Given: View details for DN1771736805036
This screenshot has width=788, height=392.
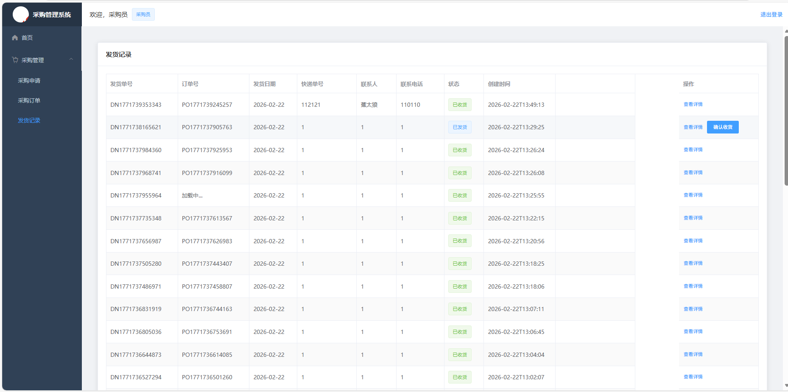Looking at the screenshot, I should (693, 331).
